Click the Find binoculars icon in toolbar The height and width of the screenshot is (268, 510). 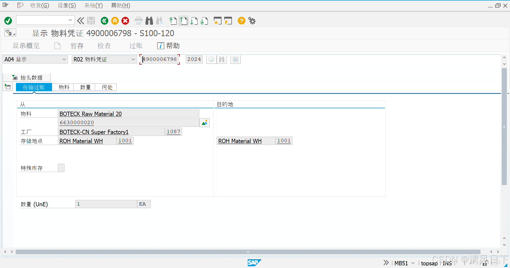[149, 21]
